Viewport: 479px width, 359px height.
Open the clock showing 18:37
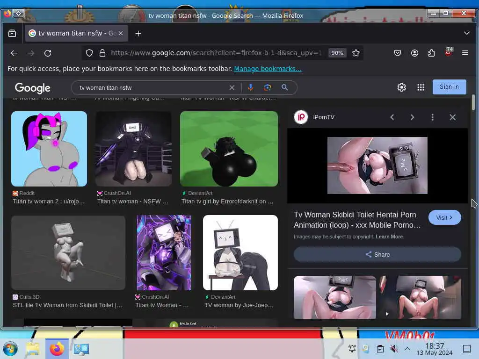(435, 349)
